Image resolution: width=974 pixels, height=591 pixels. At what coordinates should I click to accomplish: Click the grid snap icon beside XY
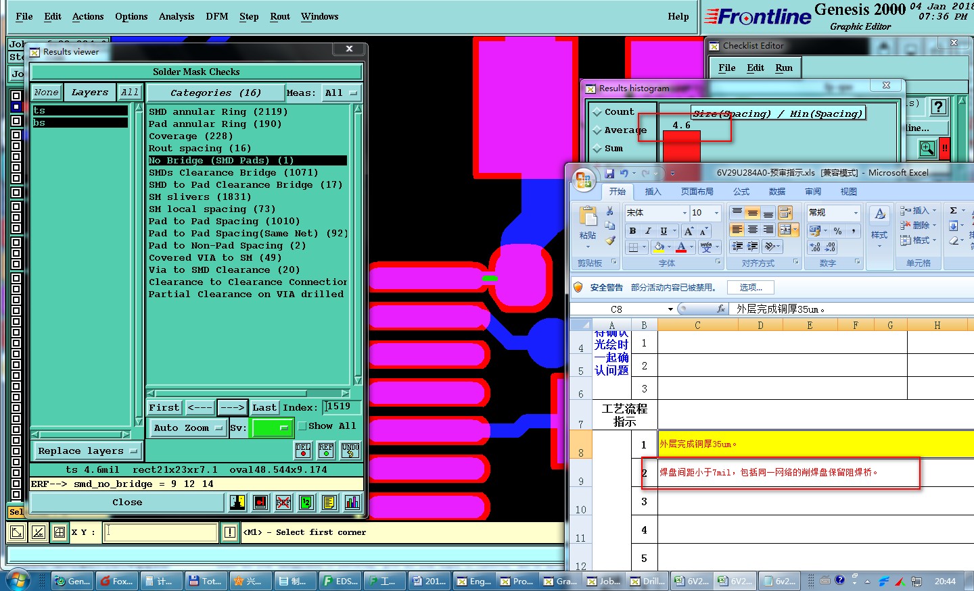coord(60,532)
